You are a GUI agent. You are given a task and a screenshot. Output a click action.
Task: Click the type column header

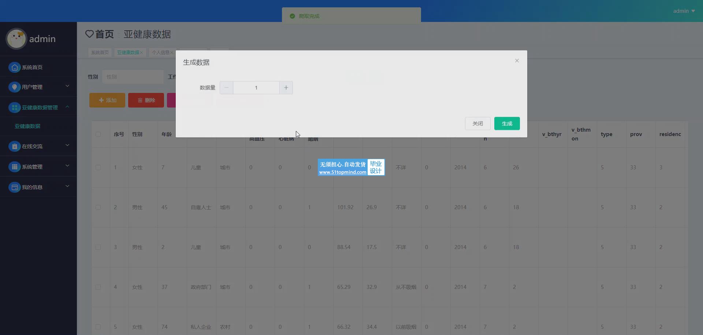click(607, 134)
